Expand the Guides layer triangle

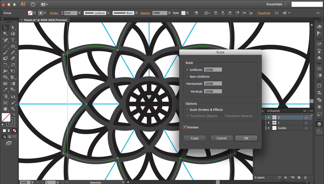point(269,128)
